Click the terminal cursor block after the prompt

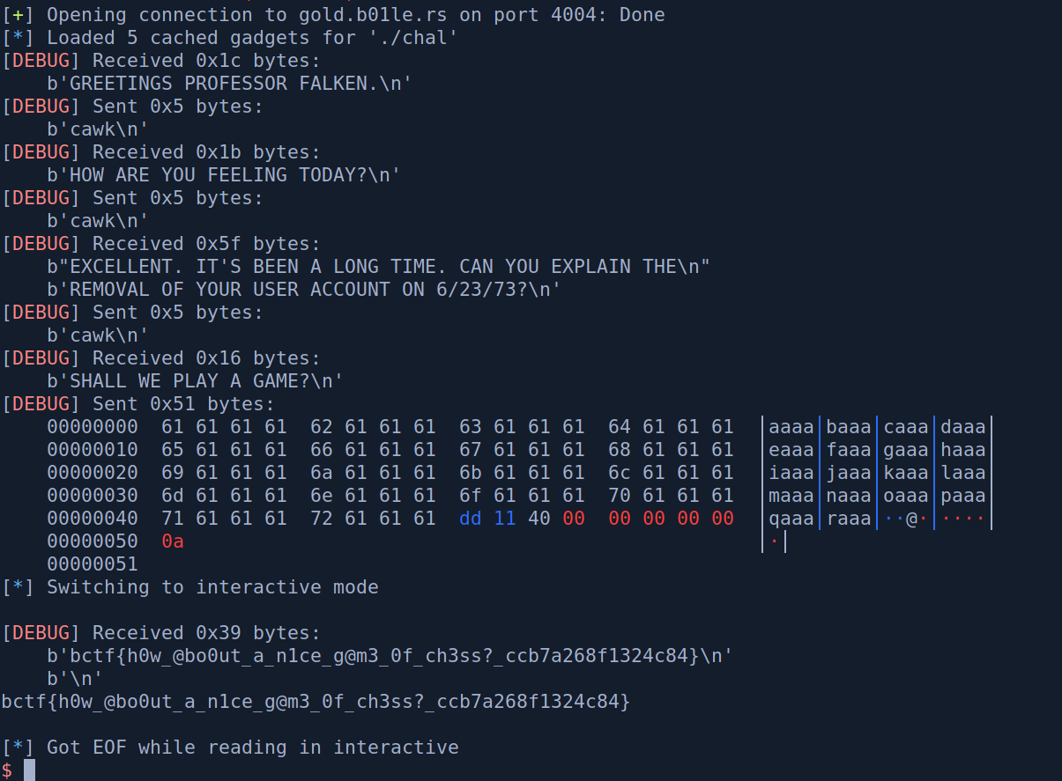pyautogui.click(x=29, y=770)
